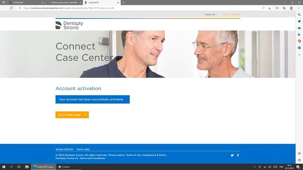Open Terms and Conditions link
303x170 pixels.
[x=92, y=158]
